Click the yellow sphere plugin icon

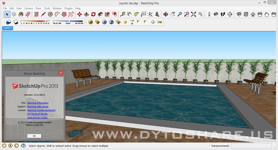[x=125, y=22]
